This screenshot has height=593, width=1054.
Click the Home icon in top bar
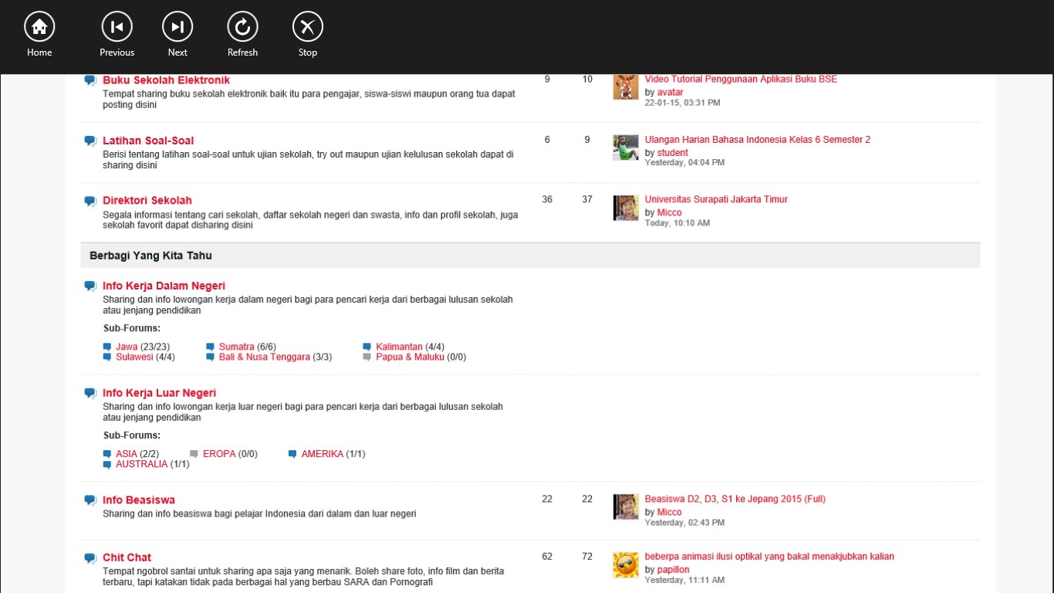pyautogui.click(x=39, y=28)
